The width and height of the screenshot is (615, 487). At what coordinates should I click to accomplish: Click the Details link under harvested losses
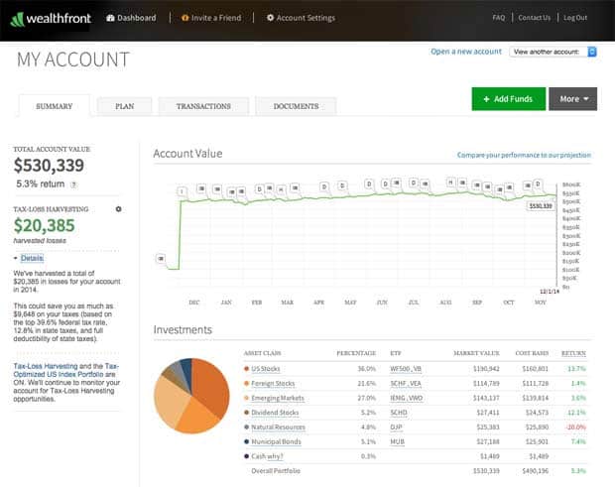[x=32, y=258]
